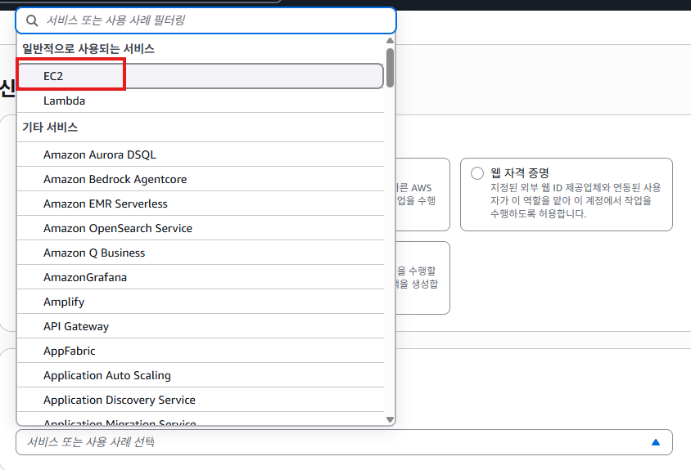
Task: Select Lambda from common services
Action: tap(200, 101)
